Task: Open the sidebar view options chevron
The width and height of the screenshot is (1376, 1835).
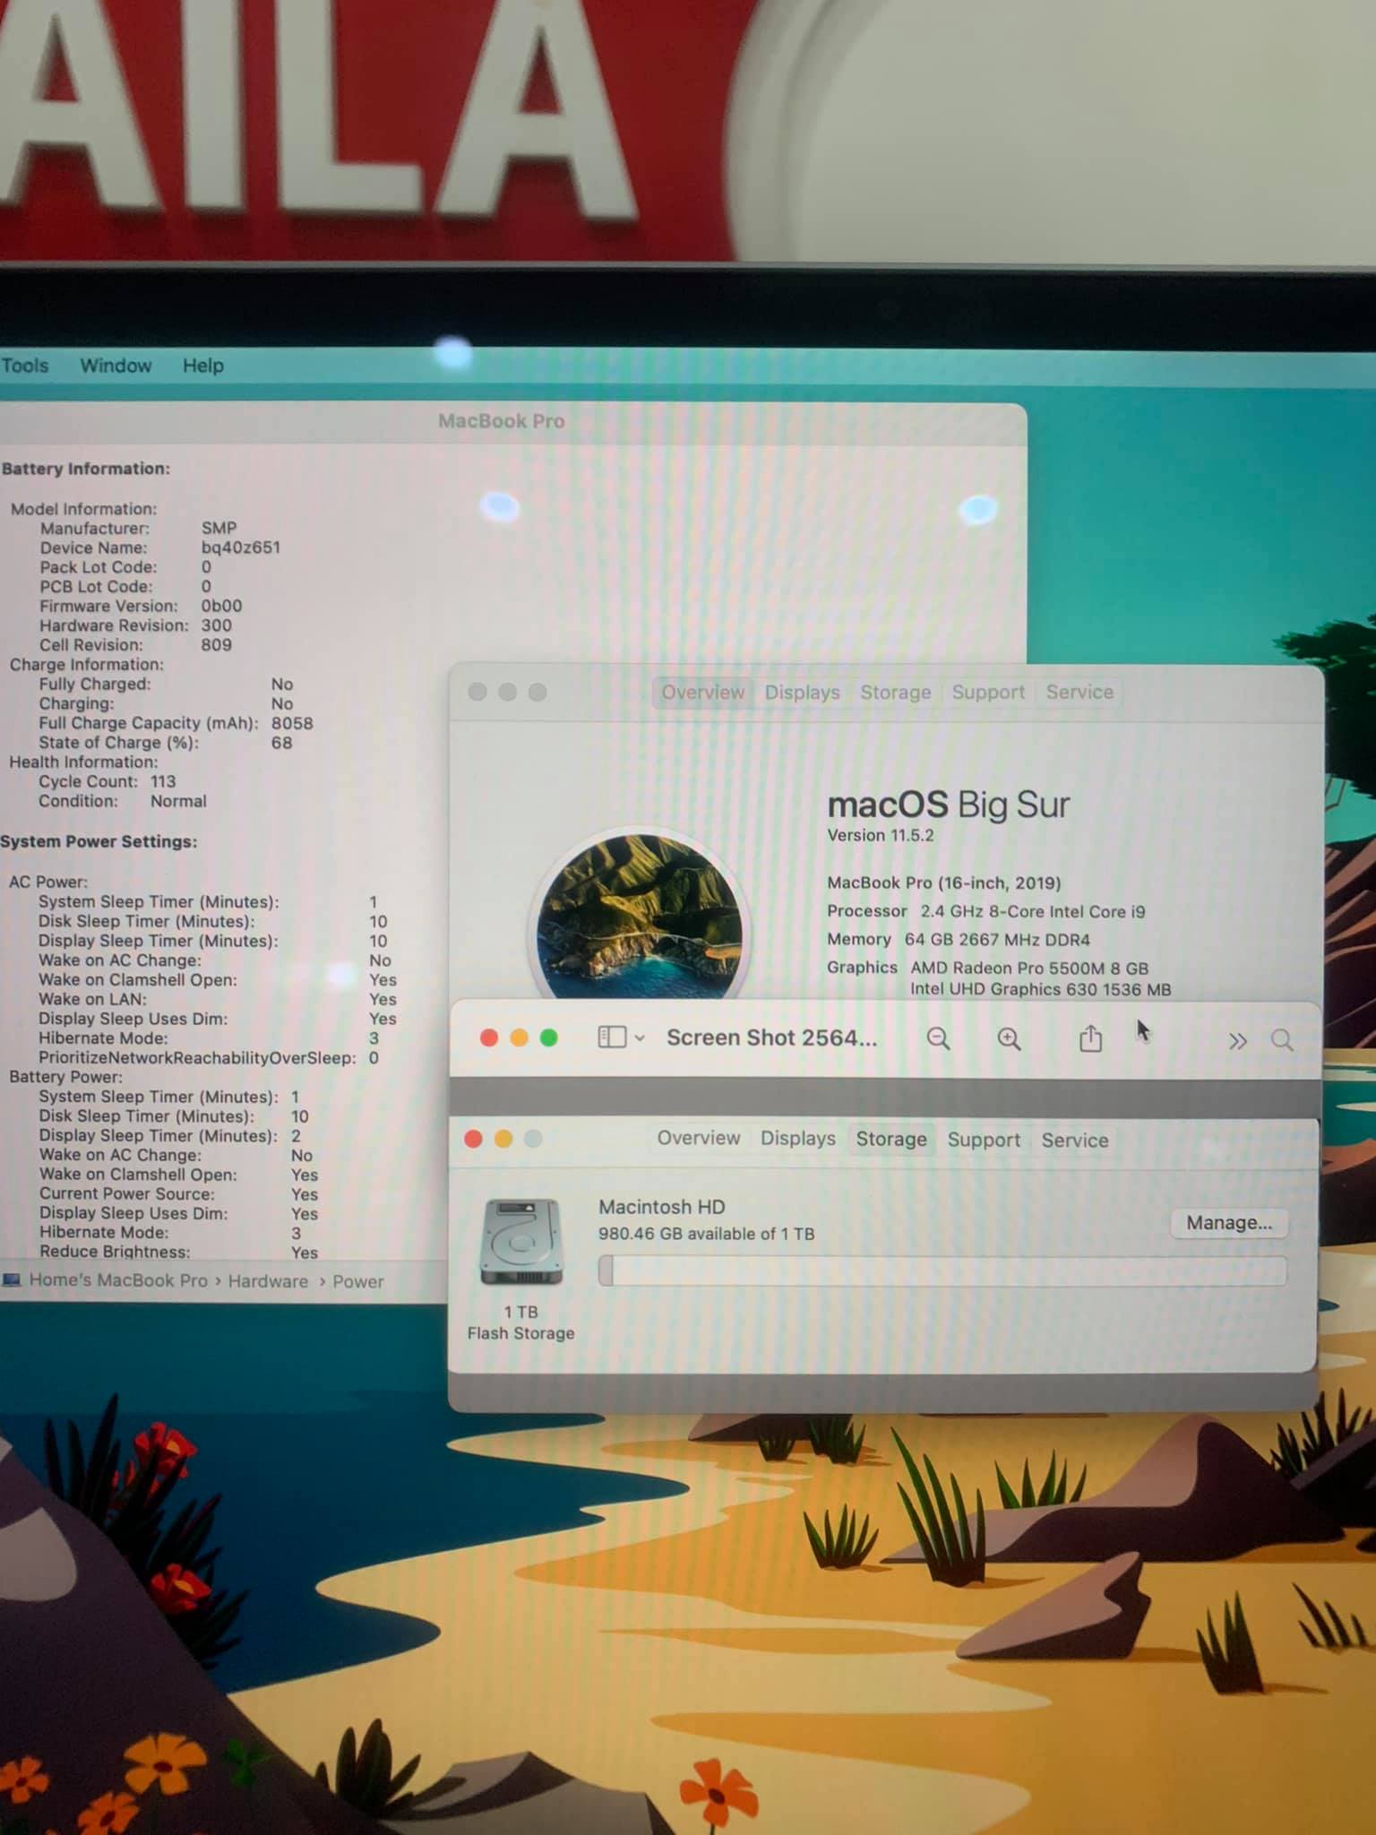Action: click(640, 1038)
